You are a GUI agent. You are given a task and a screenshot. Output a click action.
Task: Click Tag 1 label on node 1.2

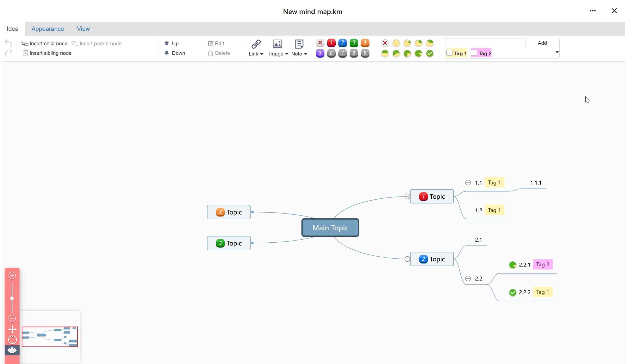tap(494, 210)
